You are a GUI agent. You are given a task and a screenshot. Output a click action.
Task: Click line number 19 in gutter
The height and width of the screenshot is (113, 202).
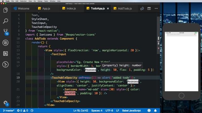point(18,78)
